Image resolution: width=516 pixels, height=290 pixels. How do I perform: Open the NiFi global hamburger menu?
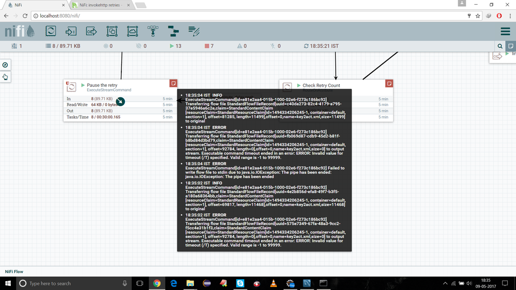pos(506,31)
